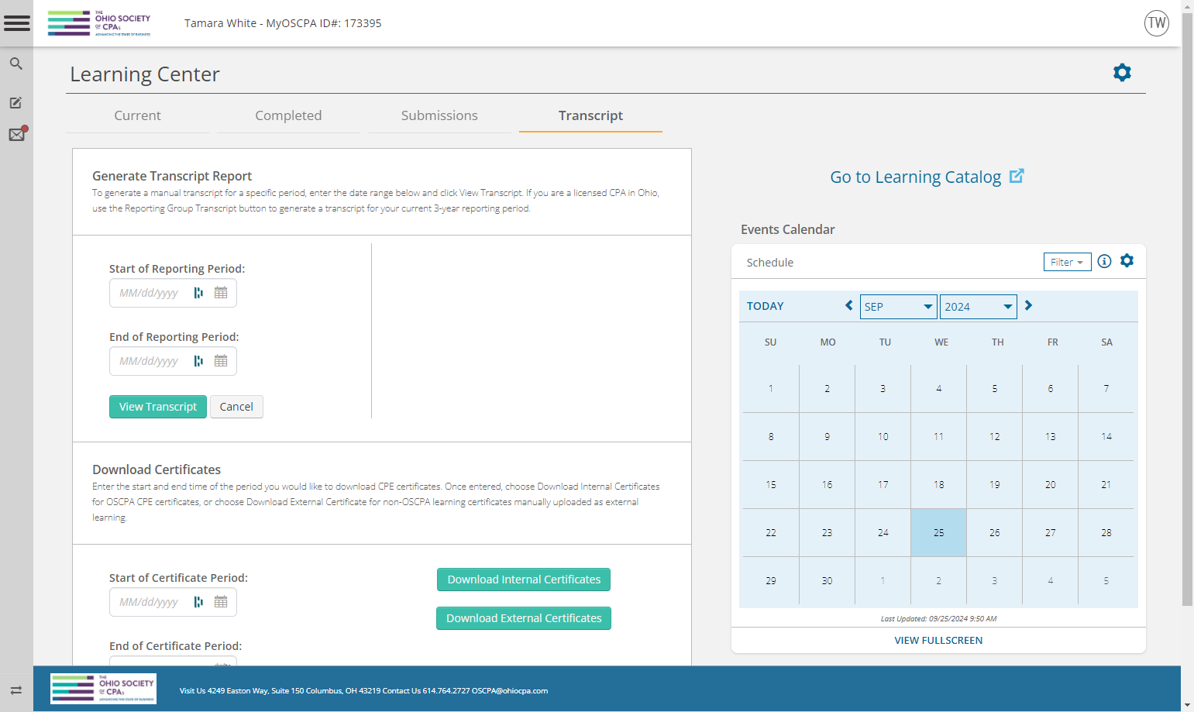This screenshot has height=712, width=1194.
Task: Select September 30 in the calendar
Action: pyautogui.click(x=827, y=581)
